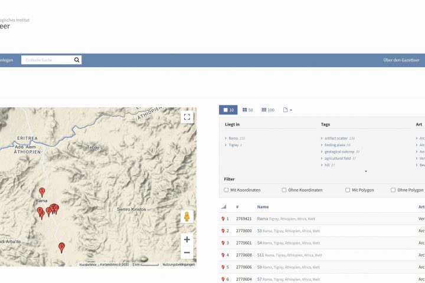Expand more Tags with the down arrow

click(x=366, y=171)
